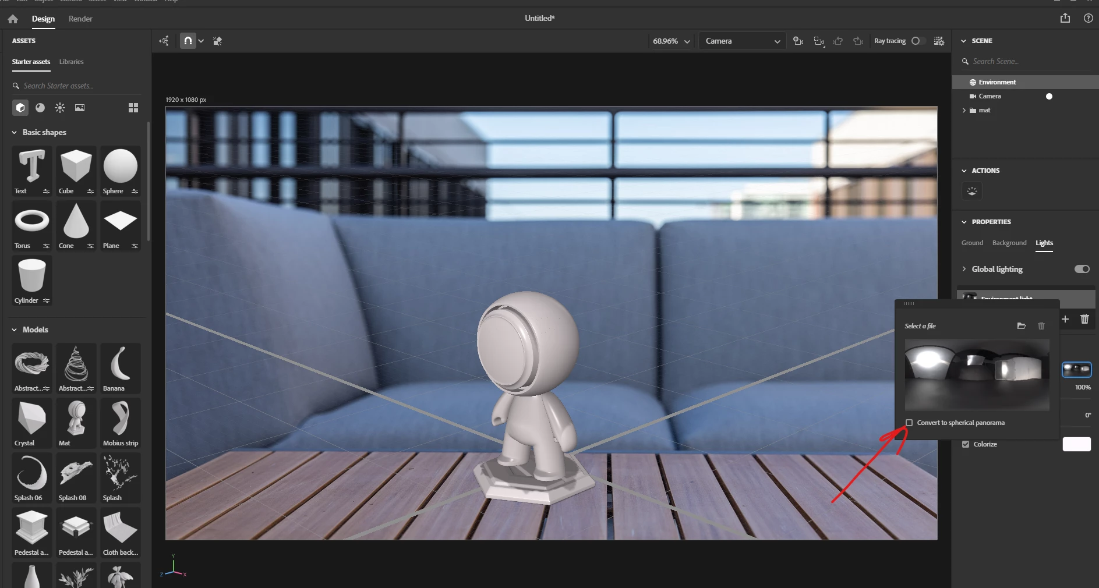Click the 100% intensity value
1099x588 pixels.
[x=1083, y=387]
